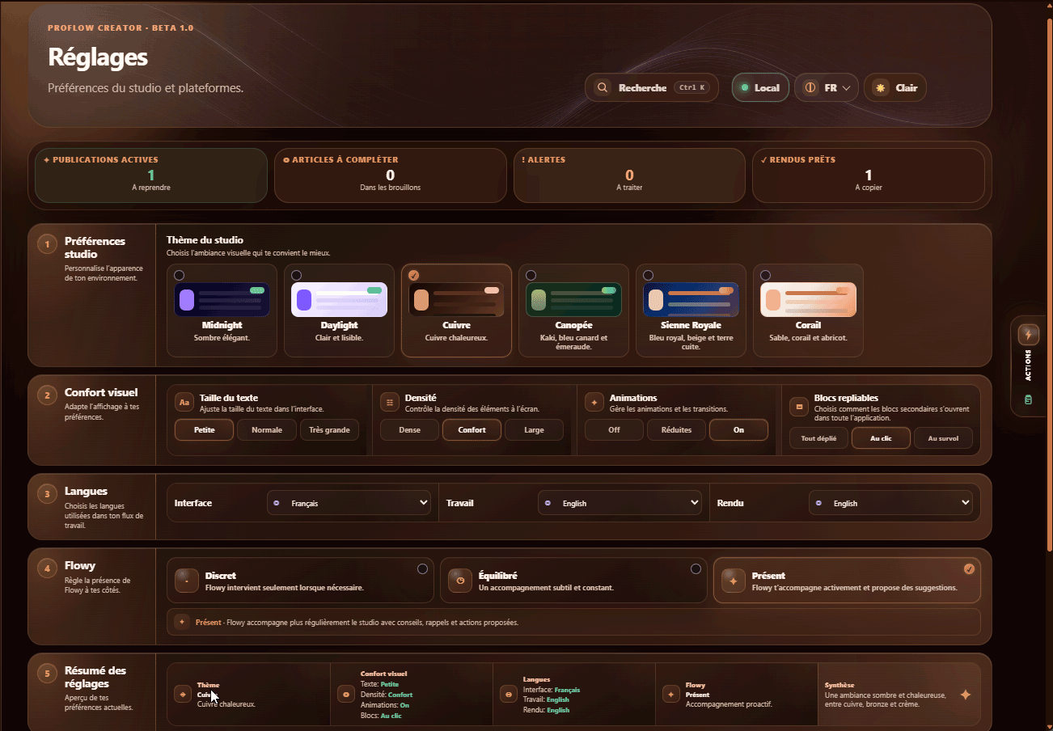Select the Midnight theme radio button

tap(179, 275)
